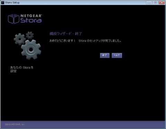Image resolution: width=166 pixels, height=129 pixels.
Task: Click the large gears setup icon
Action: (x=27, y=46)
